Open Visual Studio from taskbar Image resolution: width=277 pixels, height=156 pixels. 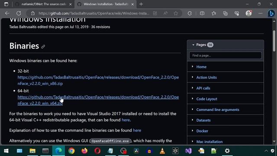[188, 151]
